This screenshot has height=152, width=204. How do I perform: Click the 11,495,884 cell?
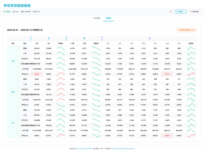pos(37,69)
